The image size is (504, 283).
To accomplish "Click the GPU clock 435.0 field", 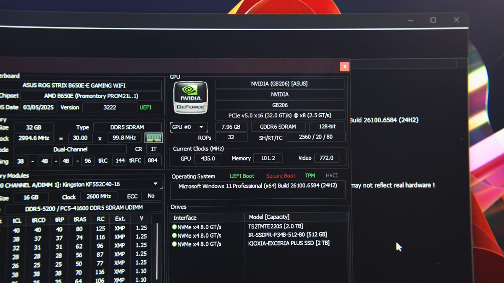I will click(208, 158).
